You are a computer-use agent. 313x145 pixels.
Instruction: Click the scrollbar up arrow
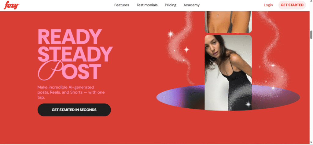pyautogui.click(x=311, y=2)
